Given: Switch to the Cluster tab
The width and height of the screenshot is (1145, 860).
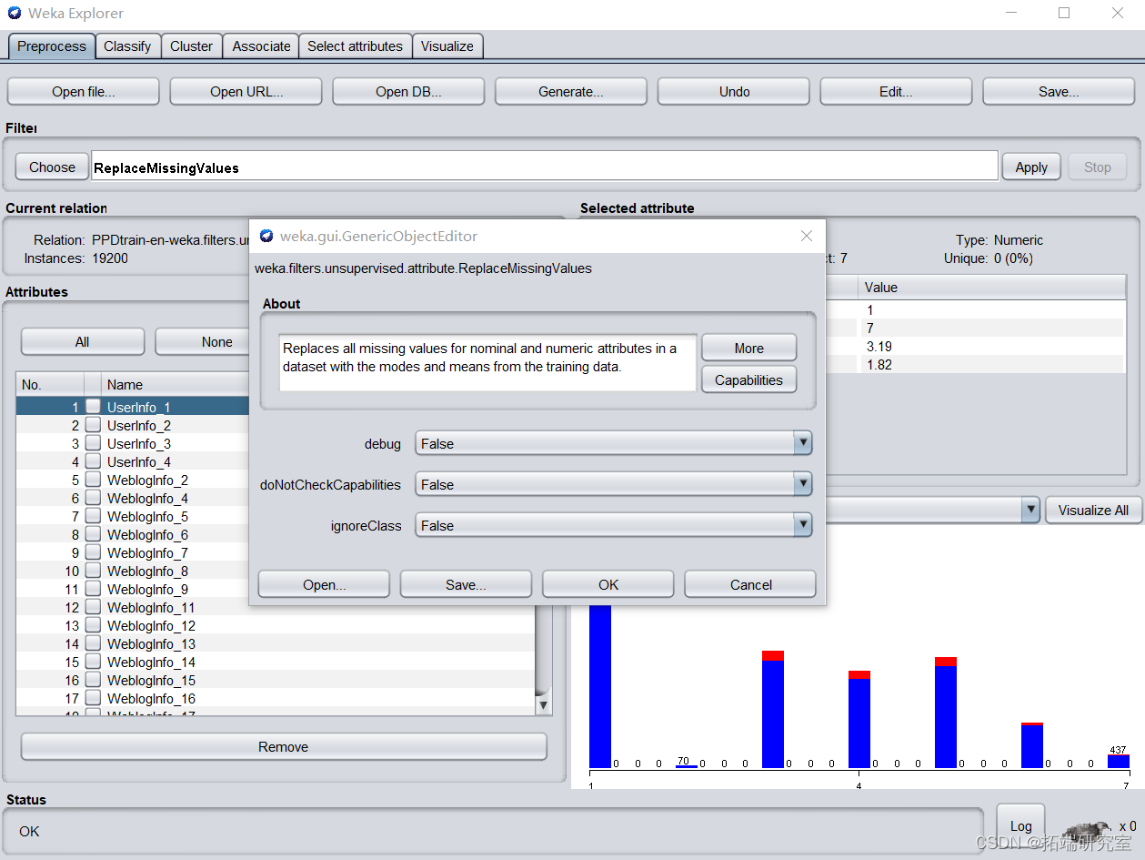Looking at the screenshot, I should [x=191, y=46].
